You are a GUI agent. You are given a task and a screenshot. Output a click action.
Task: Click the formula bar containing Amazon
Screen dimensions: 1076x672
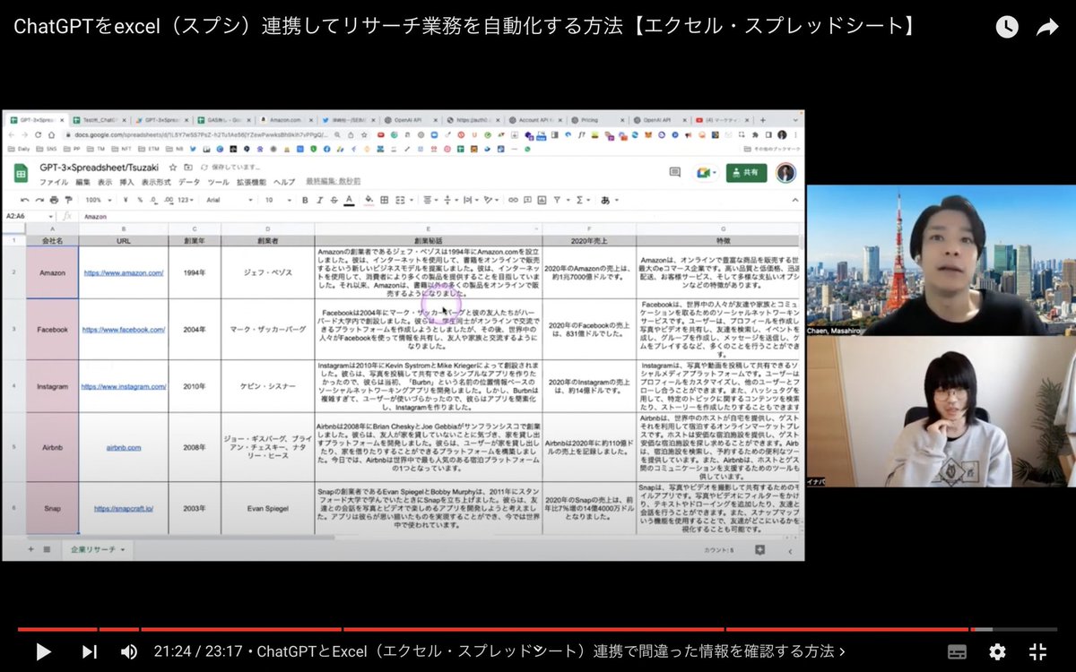(439, 217)
